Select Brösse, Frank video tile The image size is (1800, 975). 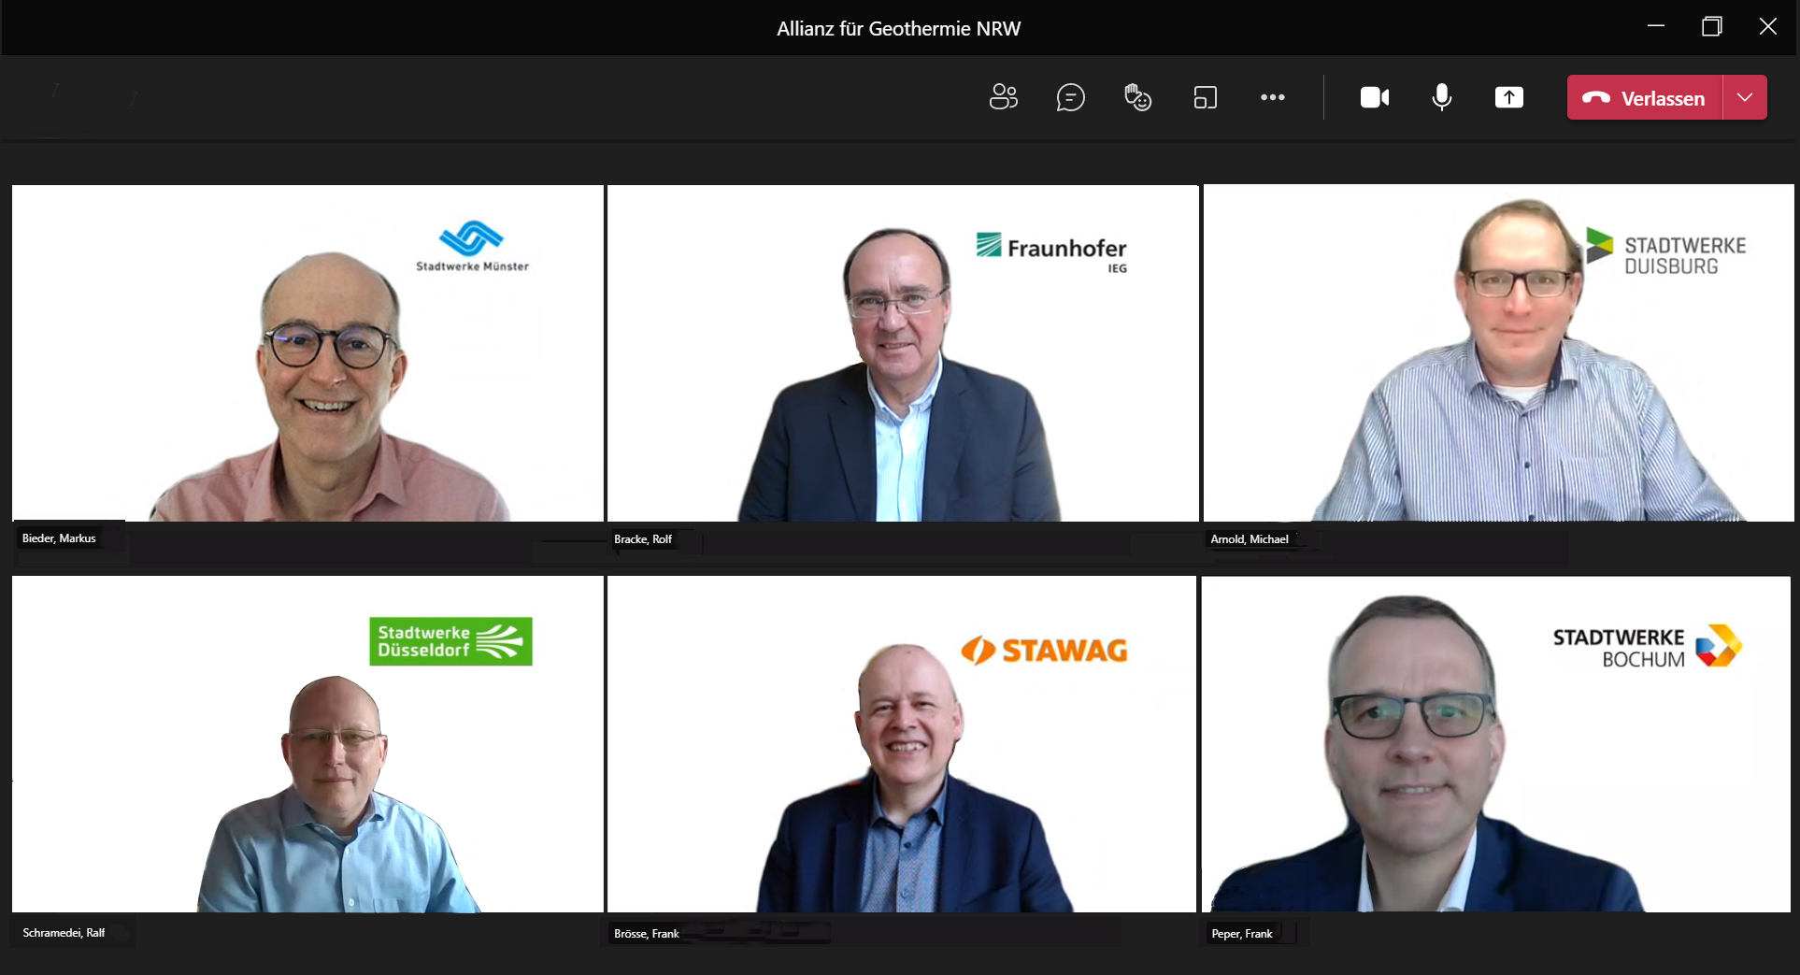click(902, 744)
